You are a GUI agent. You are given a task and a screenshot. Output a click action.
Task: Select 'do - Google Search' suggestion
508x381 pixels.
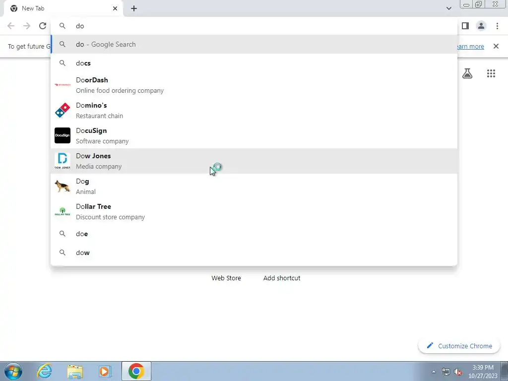coord(254,44)
